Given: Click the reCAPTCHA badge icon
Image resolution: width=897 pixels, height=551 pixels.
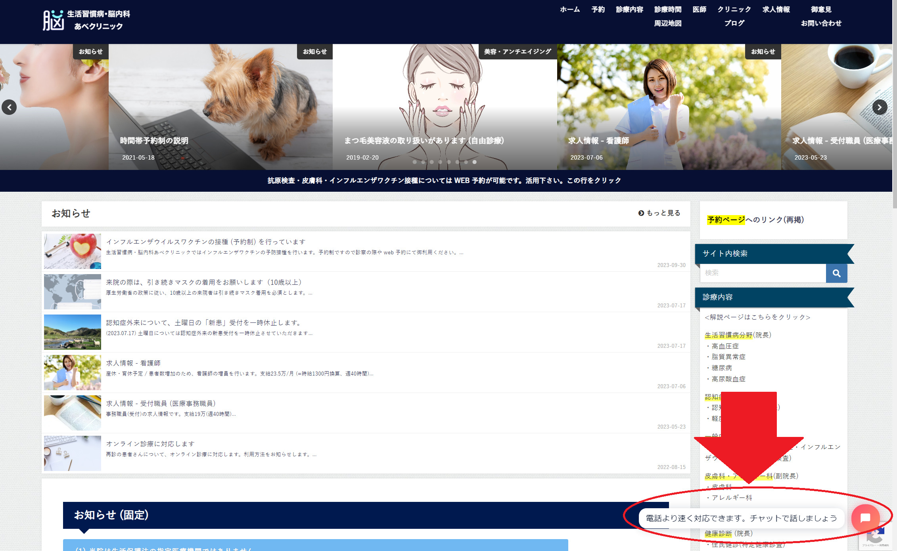Looking at the screenshot, I should [875, 537].
